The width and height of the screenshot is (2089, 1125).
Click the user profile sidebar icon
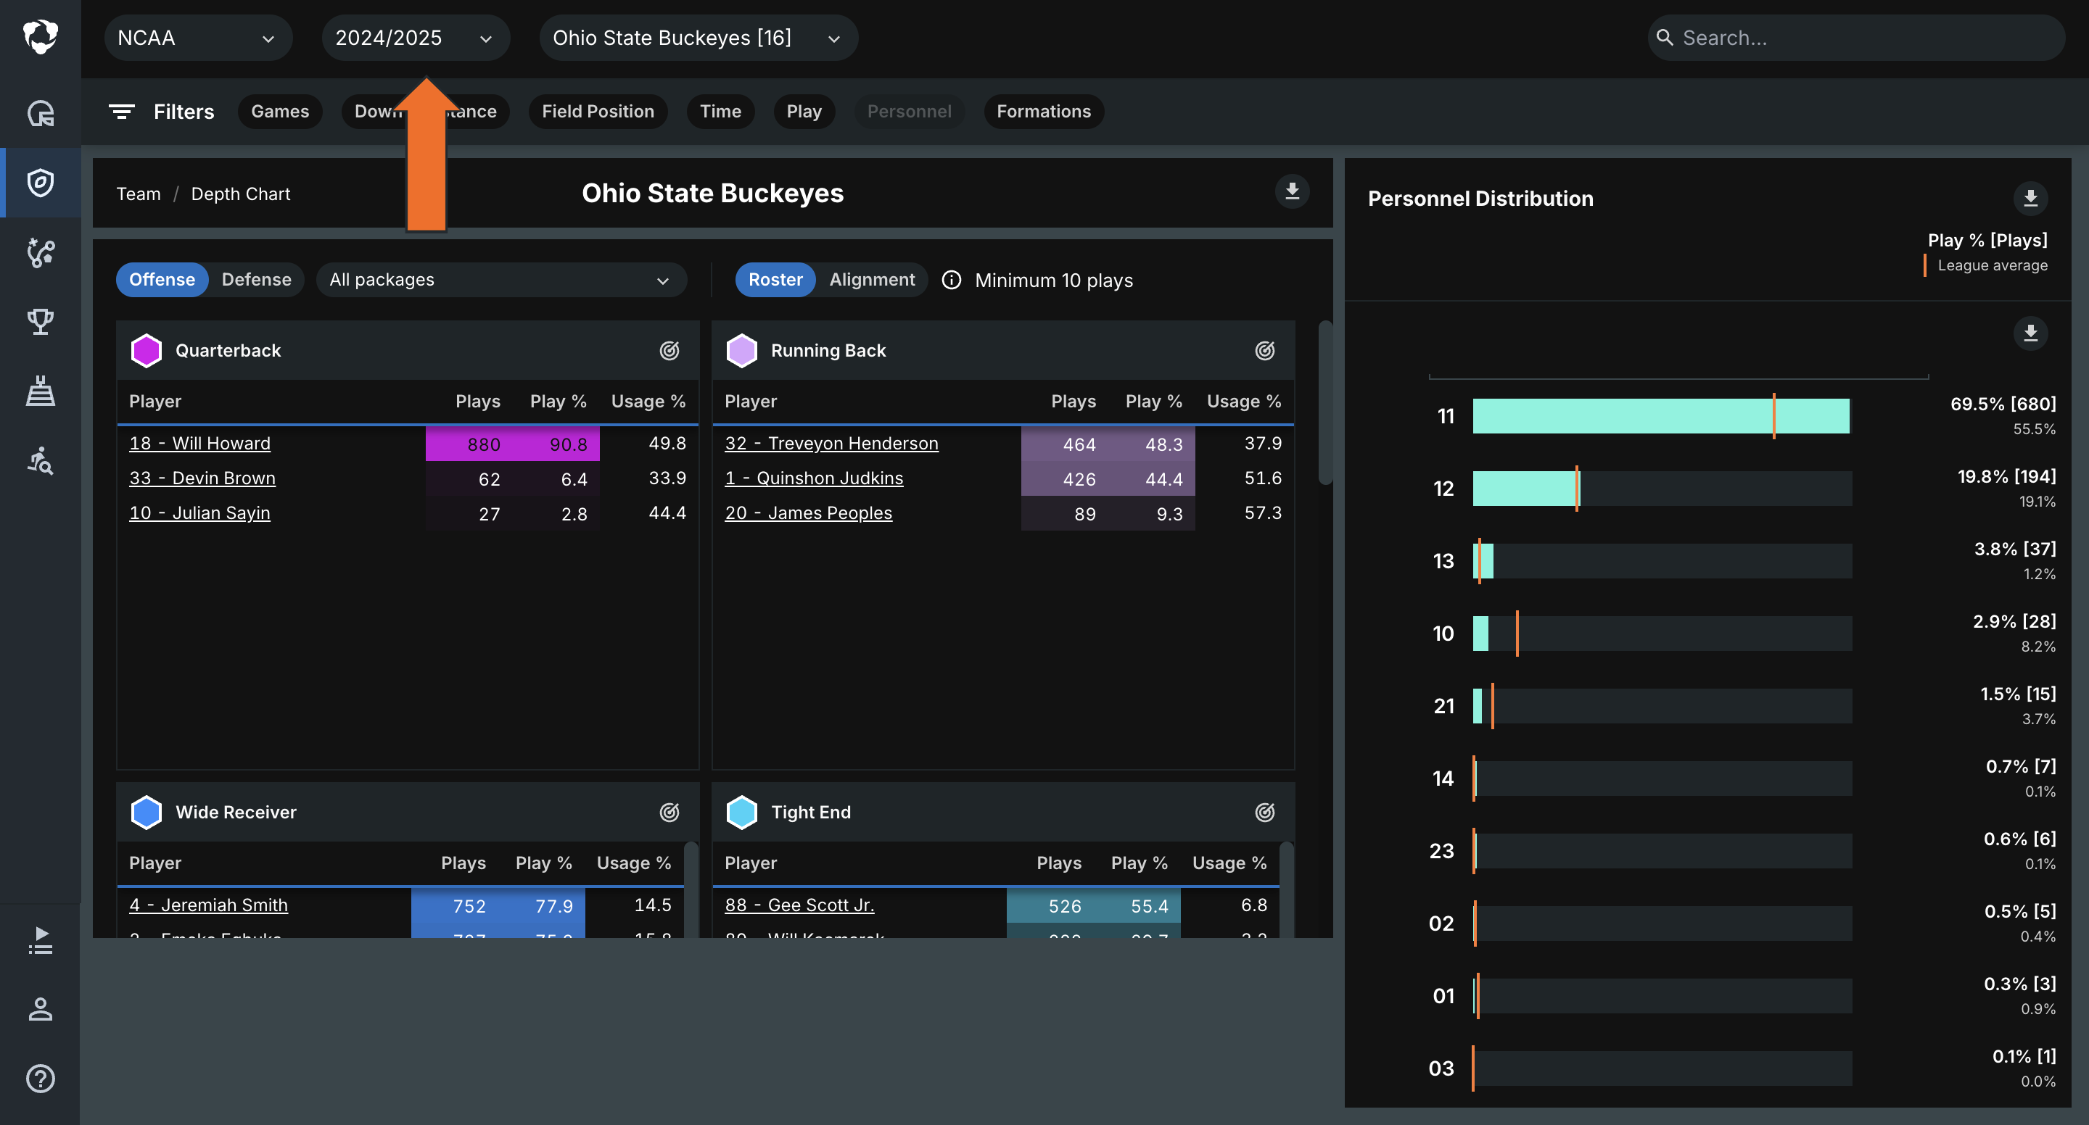(40, 1009)
